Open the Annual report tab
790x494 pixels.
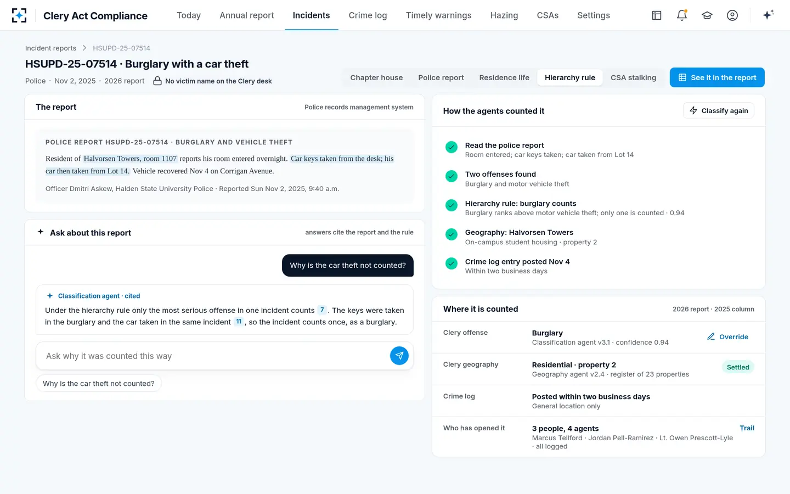[x=247, y=15]
